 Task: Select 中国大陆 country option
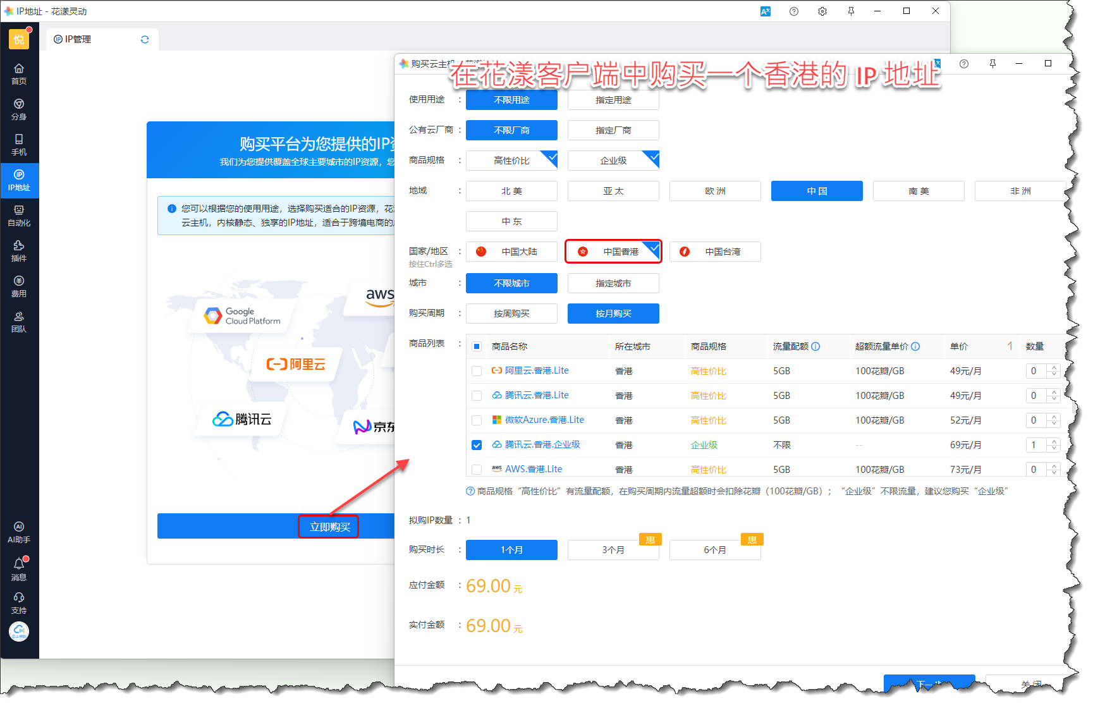pyautogui.click(x=511, y=252)
